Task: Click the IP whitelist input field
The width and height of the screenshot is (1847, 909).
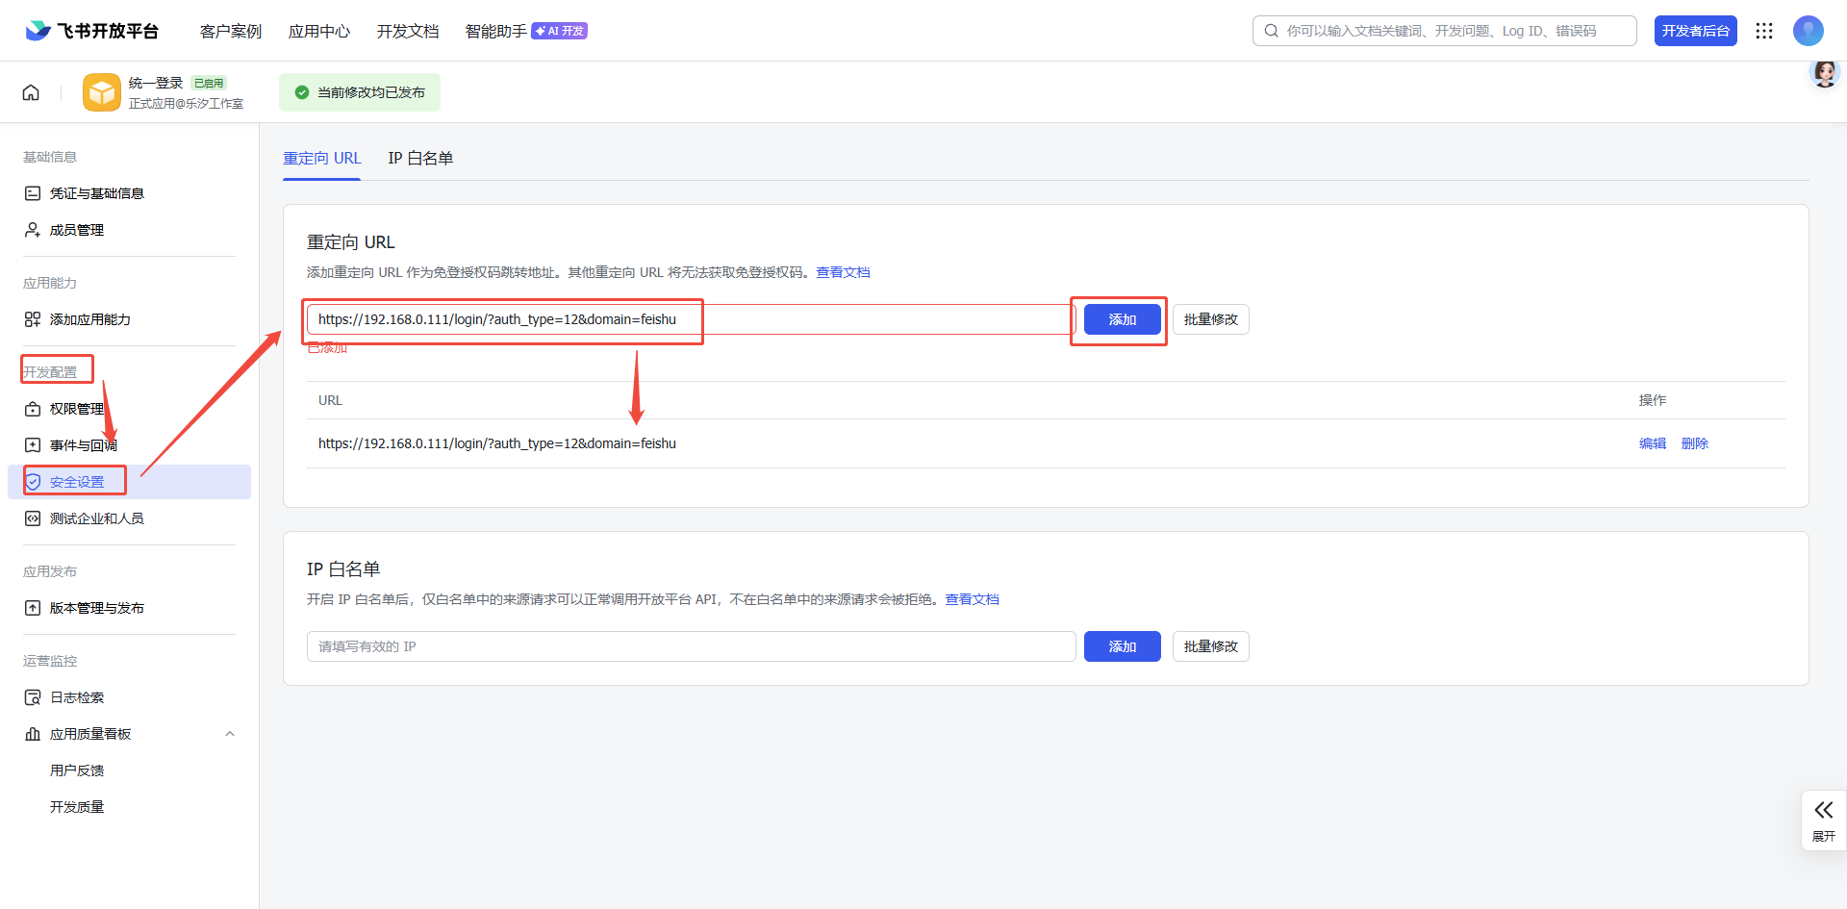Action: (691, 646)
